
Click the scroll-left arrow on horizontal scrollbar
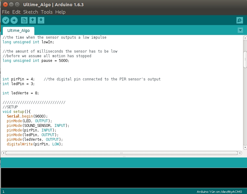(x=3, y=153)
